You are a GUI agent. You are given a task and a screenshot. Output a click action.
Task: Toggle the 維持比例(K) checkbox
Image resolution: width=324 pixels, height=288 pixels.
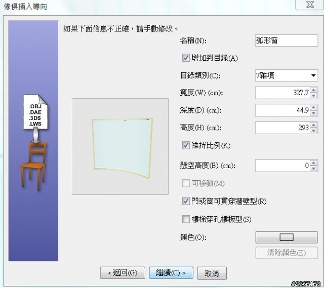(186, 145)
